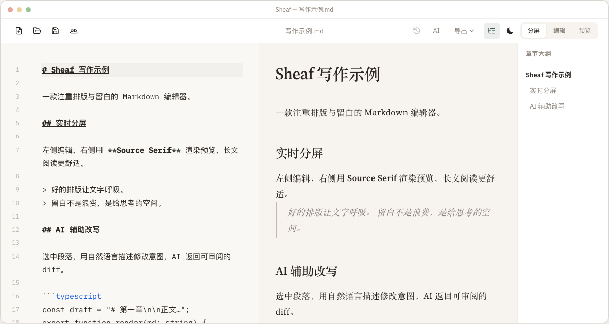609x324 pixels.
Task: Switch to dark mode moon icon
Action: pos(510,31)
